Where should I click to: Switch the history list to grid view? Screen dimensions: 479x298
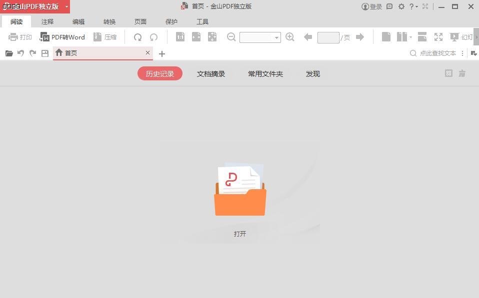click(448, 73)
